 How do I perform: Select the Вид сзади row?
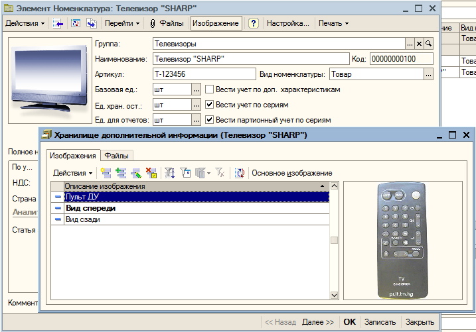(x=197, y=219)
